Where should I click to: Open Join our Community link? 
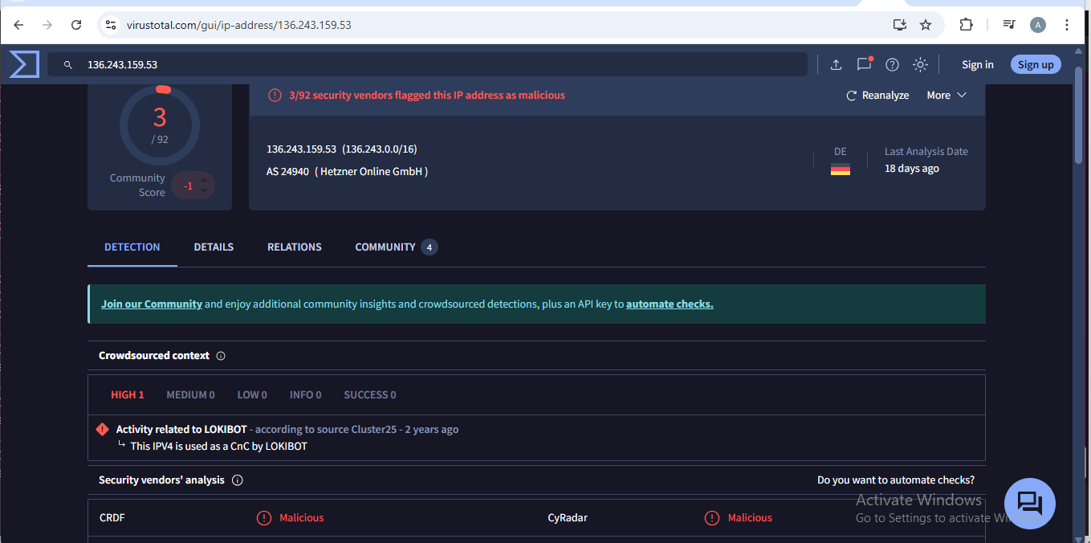point(152,304)
